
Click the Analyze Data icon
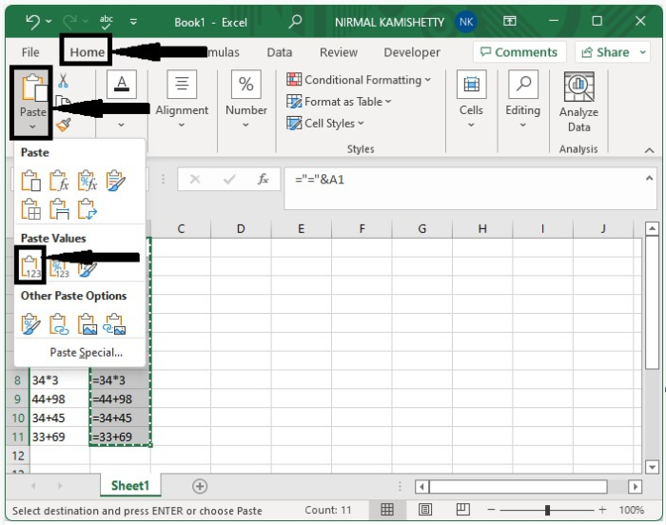(578, 87)
